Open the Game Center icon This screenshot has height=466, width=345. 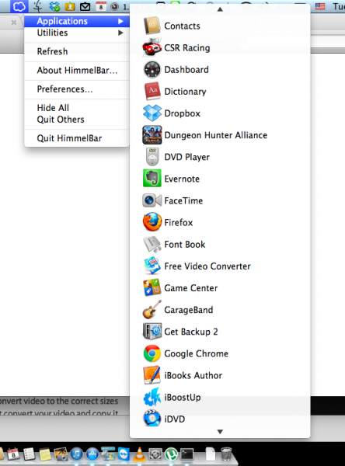pos(152,287)
